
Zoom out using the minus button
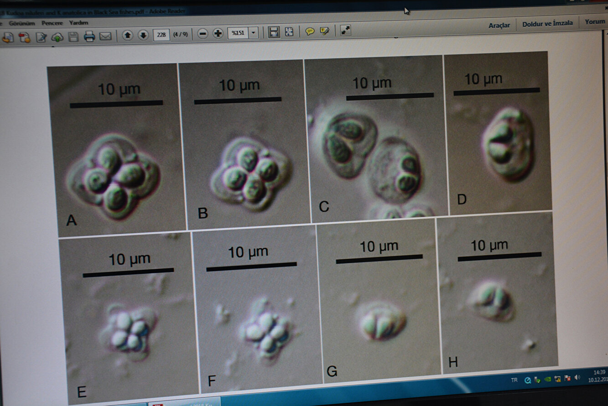click(203, 34)
